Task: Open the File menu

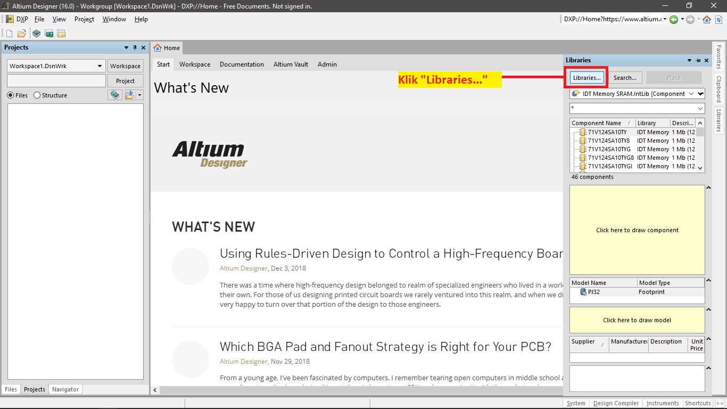Action: pyautogui.click(x=39, y=19)
